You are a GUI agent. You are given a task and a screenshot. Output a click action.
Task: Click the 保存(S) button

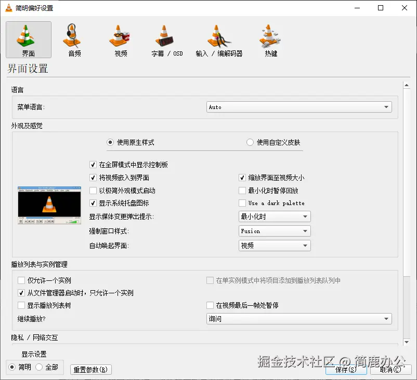point(346,370)
